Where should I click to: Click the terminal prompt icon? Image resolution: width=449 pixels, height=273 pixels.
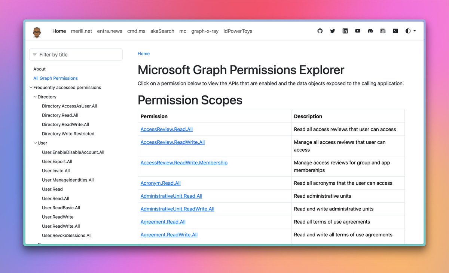point(395,31)
